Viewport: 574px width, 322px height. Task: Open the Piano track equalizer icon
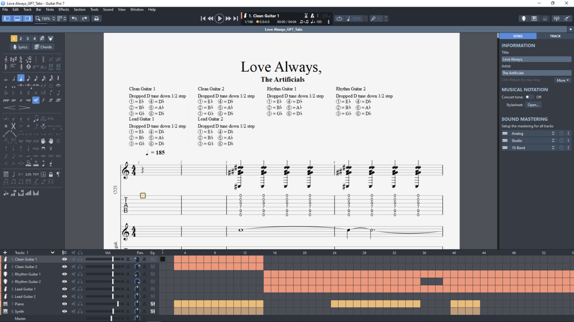coord(153,304)
